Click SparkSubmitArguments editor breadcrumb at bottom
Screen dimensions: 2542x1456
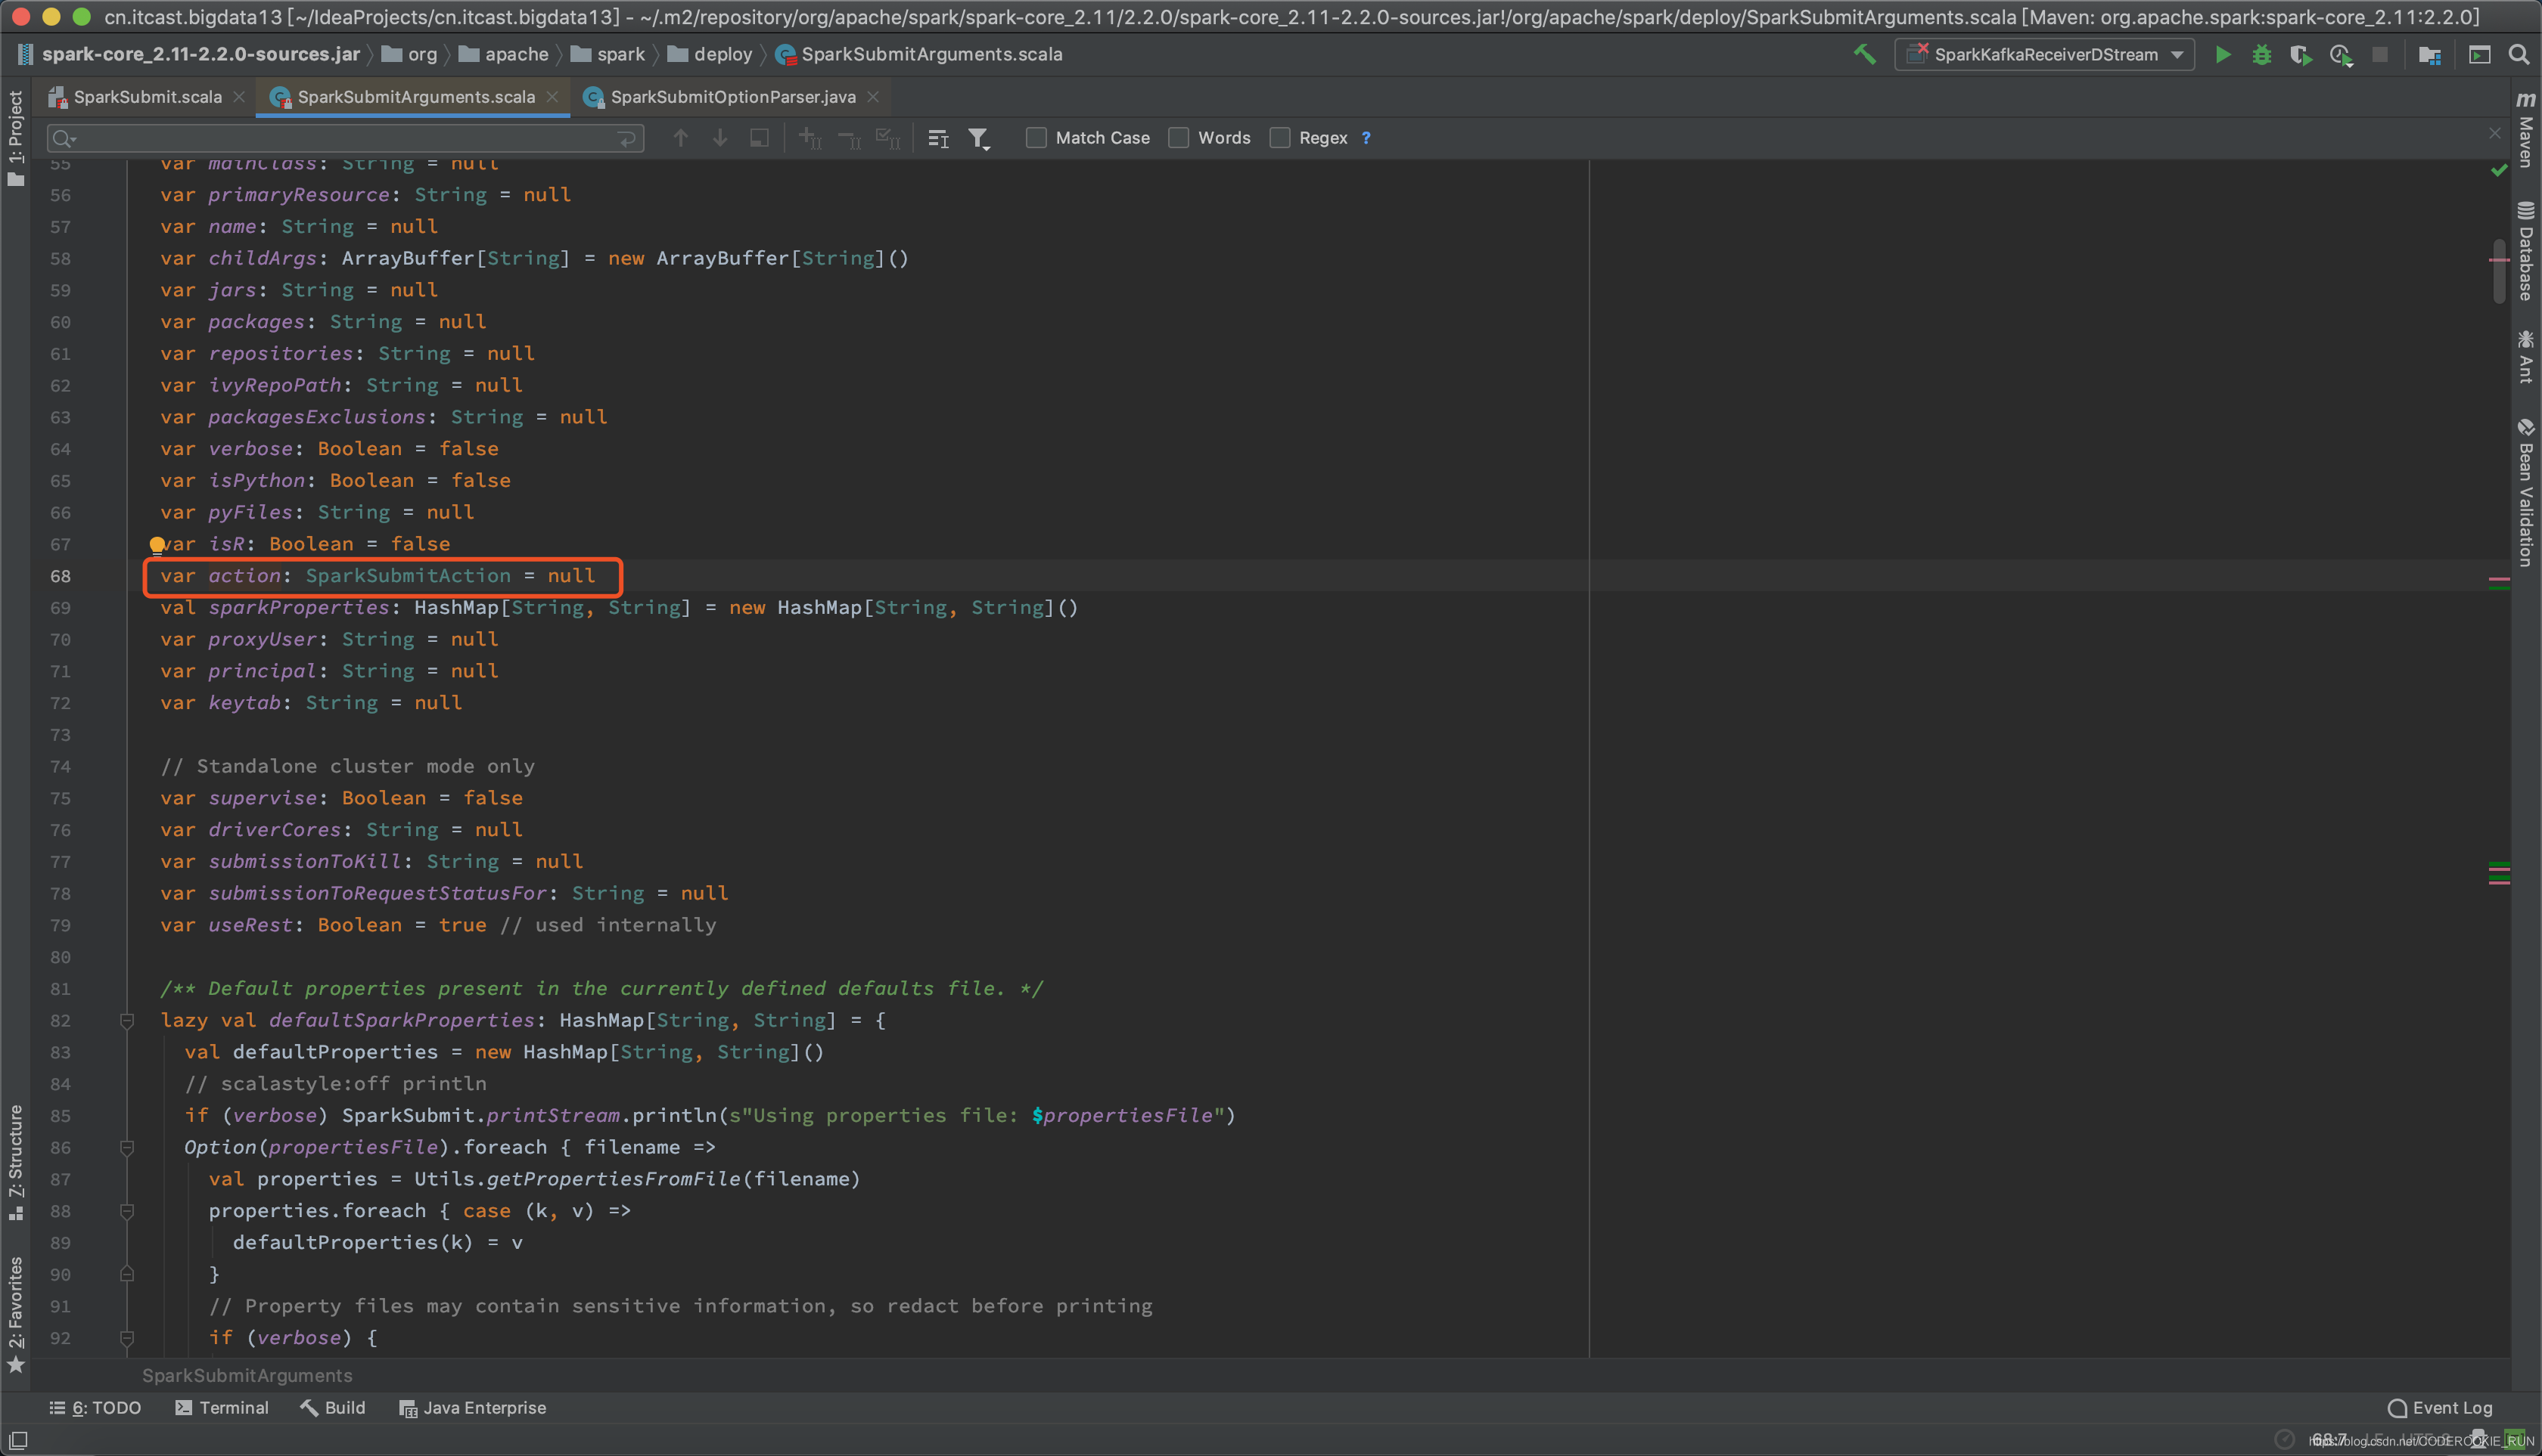[247, 1376]
